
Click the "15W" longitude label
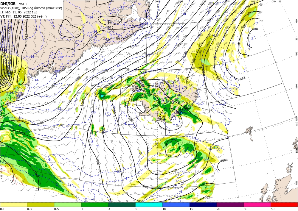pyautogui.click(x=180, y=1)
